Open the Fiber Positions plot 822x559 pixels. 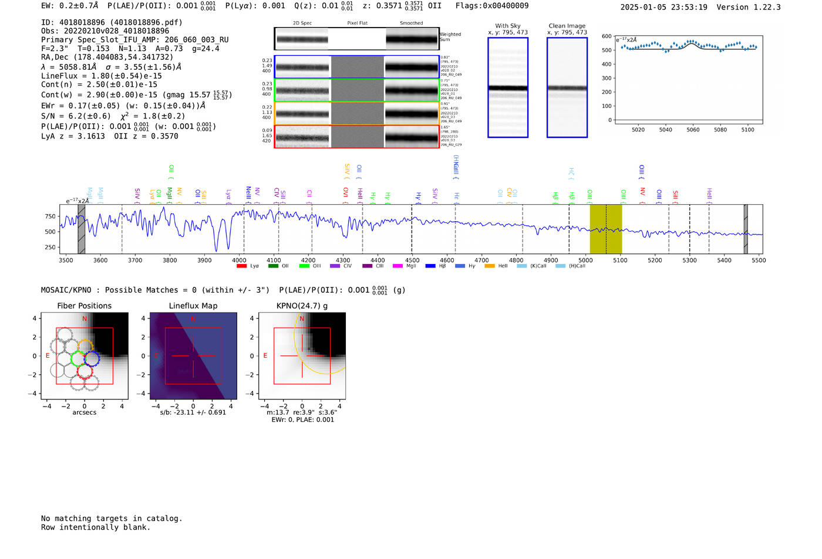pos(85,356)
